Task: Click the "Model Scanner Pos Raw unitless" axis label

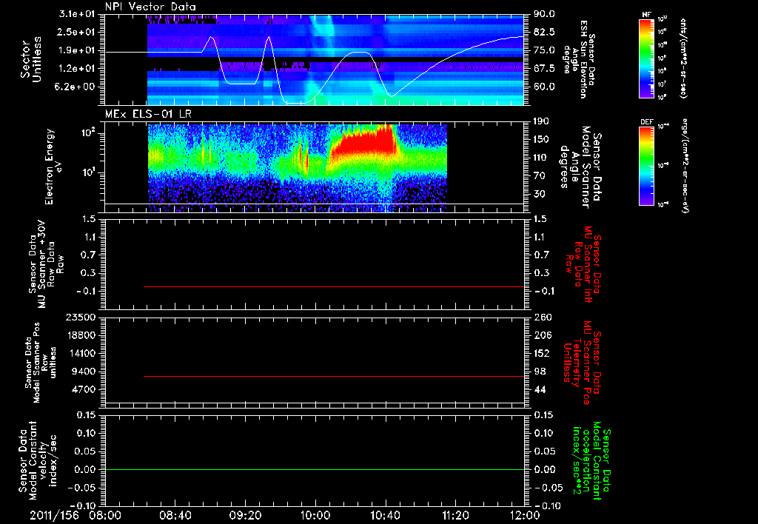Action: pyautogui.click(x=41, y=363)
